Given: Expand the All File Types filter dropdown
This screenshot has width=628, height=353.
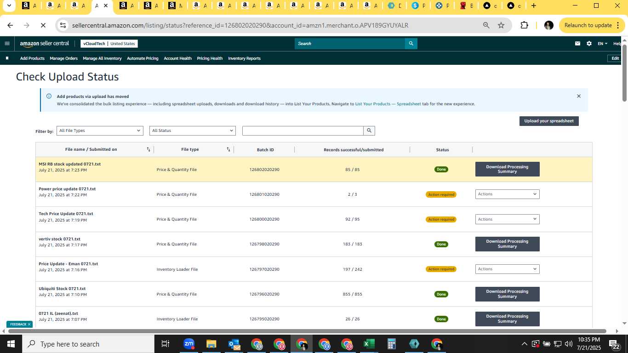Looking at the screenshot, I should pyautogui.click(x=100, y=131).
